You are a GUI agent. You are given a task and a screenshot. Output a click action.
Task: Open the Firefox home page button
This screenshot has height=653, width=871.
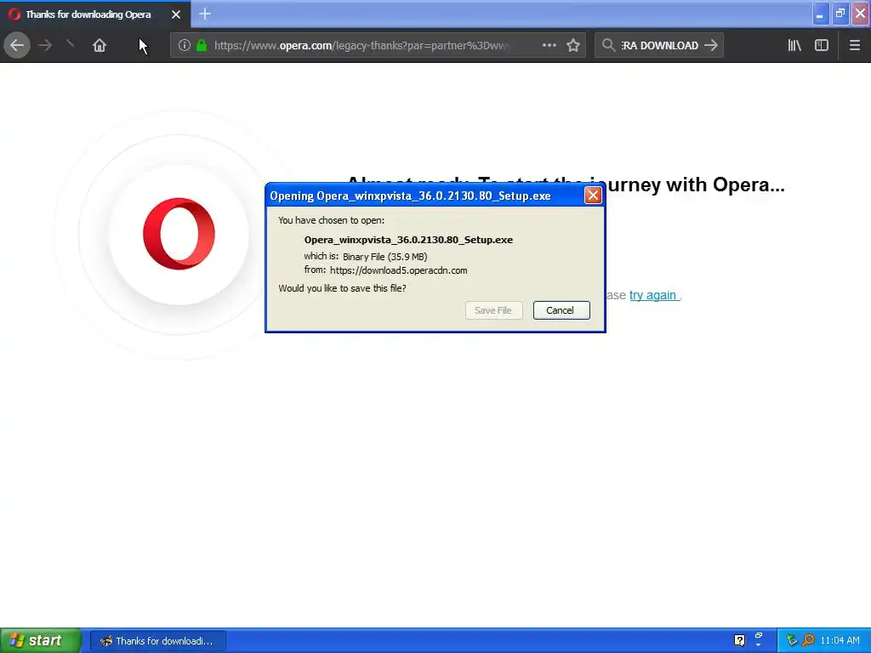(100, 45)
